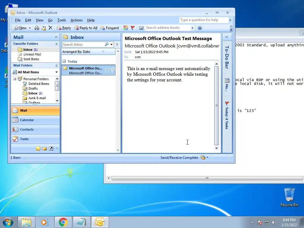Click the Notes icon in navigation pane
304x228 pixels.
click(x=38, y=148)
